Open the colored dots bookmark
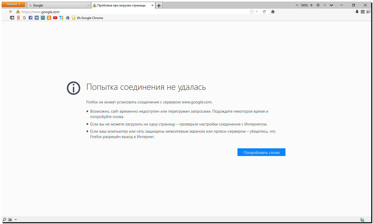 (x=61, y=18)
